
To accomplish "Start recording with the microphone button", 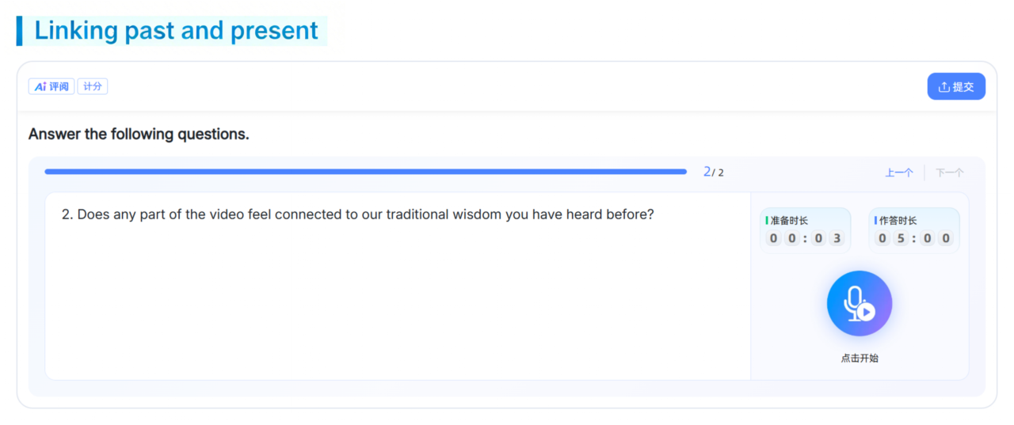I will click(x=859, y=304).
